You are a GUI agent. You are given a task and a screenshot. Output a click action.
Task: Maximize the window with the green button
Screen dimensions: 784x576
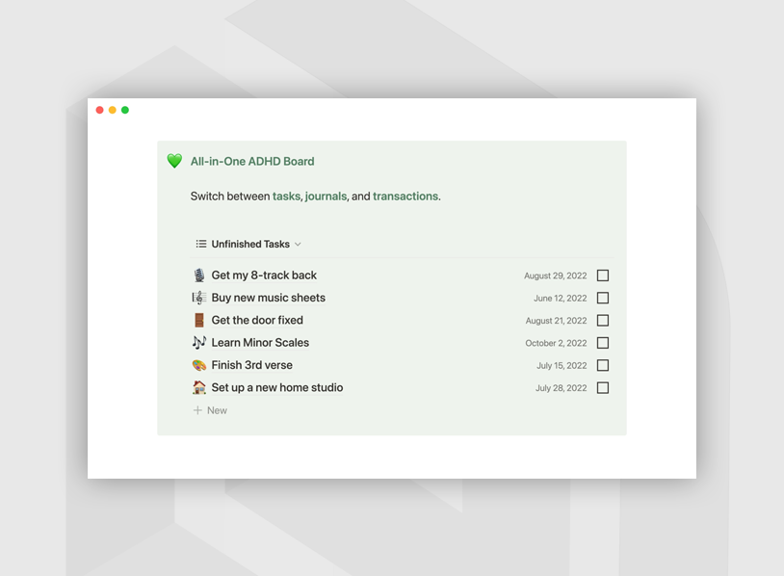tap(125, 110)
